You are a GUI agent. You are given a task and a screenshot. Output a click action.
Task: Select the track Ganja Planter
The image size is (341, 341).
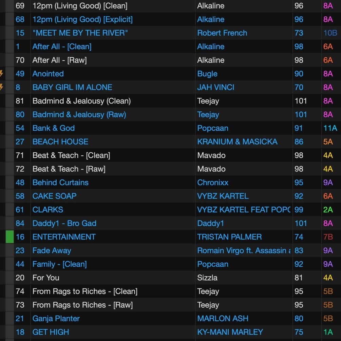pos(56,318)
